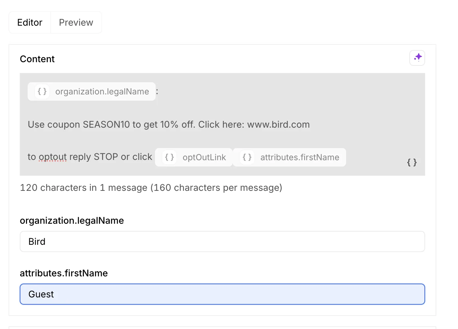The height and width of the screenshot is (329, 458).
Task: Click the 120 characters message count text
Action: point(151,188)
